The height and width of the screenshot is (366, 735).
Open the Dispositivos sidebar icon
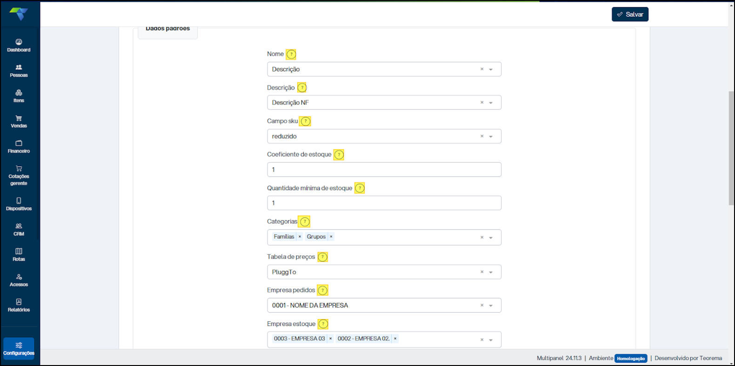tap(19, 204)
